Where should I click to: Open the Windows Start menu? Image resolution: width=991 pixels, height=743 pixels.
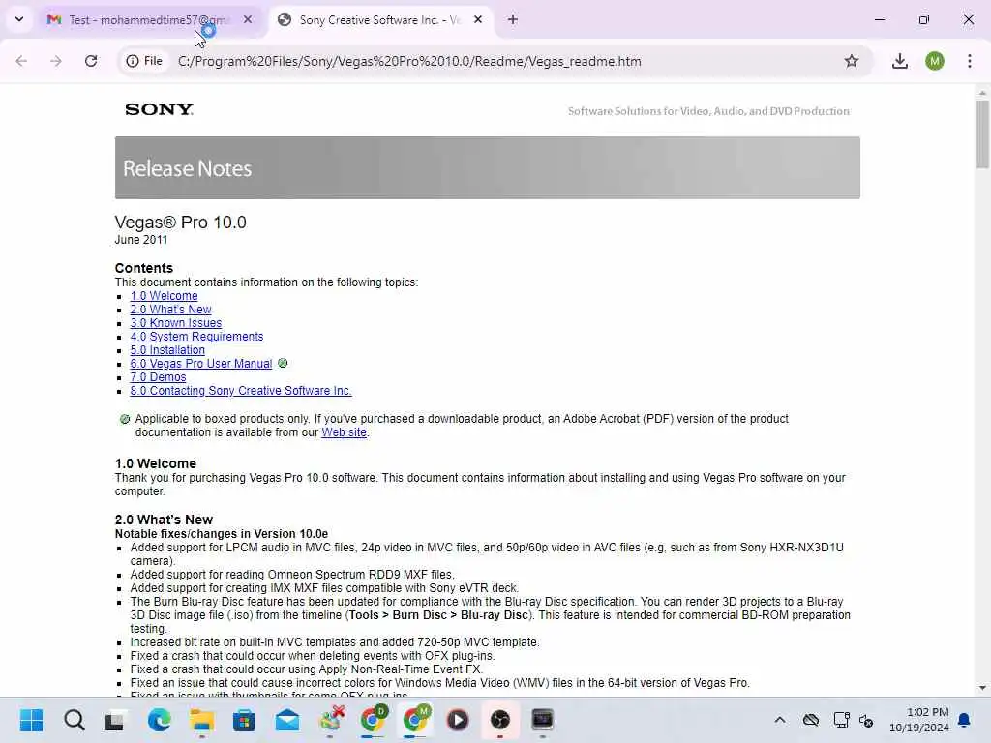tap(31, 720)
